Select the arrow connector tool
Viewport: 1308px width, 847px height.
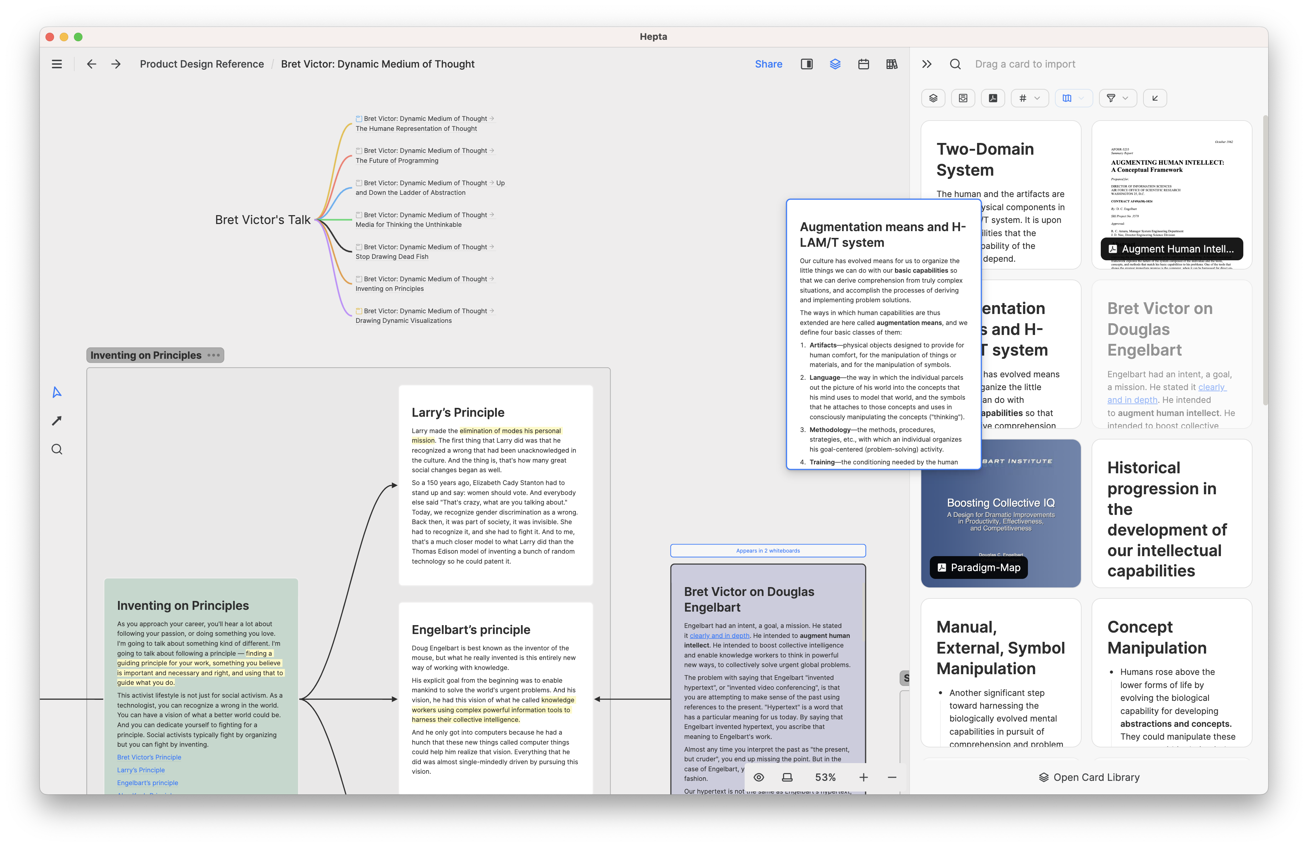57,420
